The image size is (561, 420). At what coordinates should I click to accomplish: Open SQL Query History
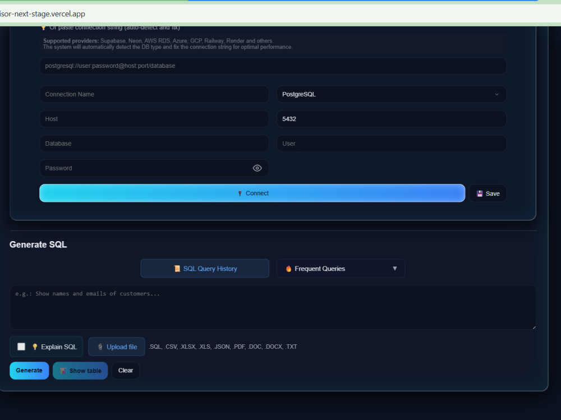pyautogui.click(x=205, y=269)
